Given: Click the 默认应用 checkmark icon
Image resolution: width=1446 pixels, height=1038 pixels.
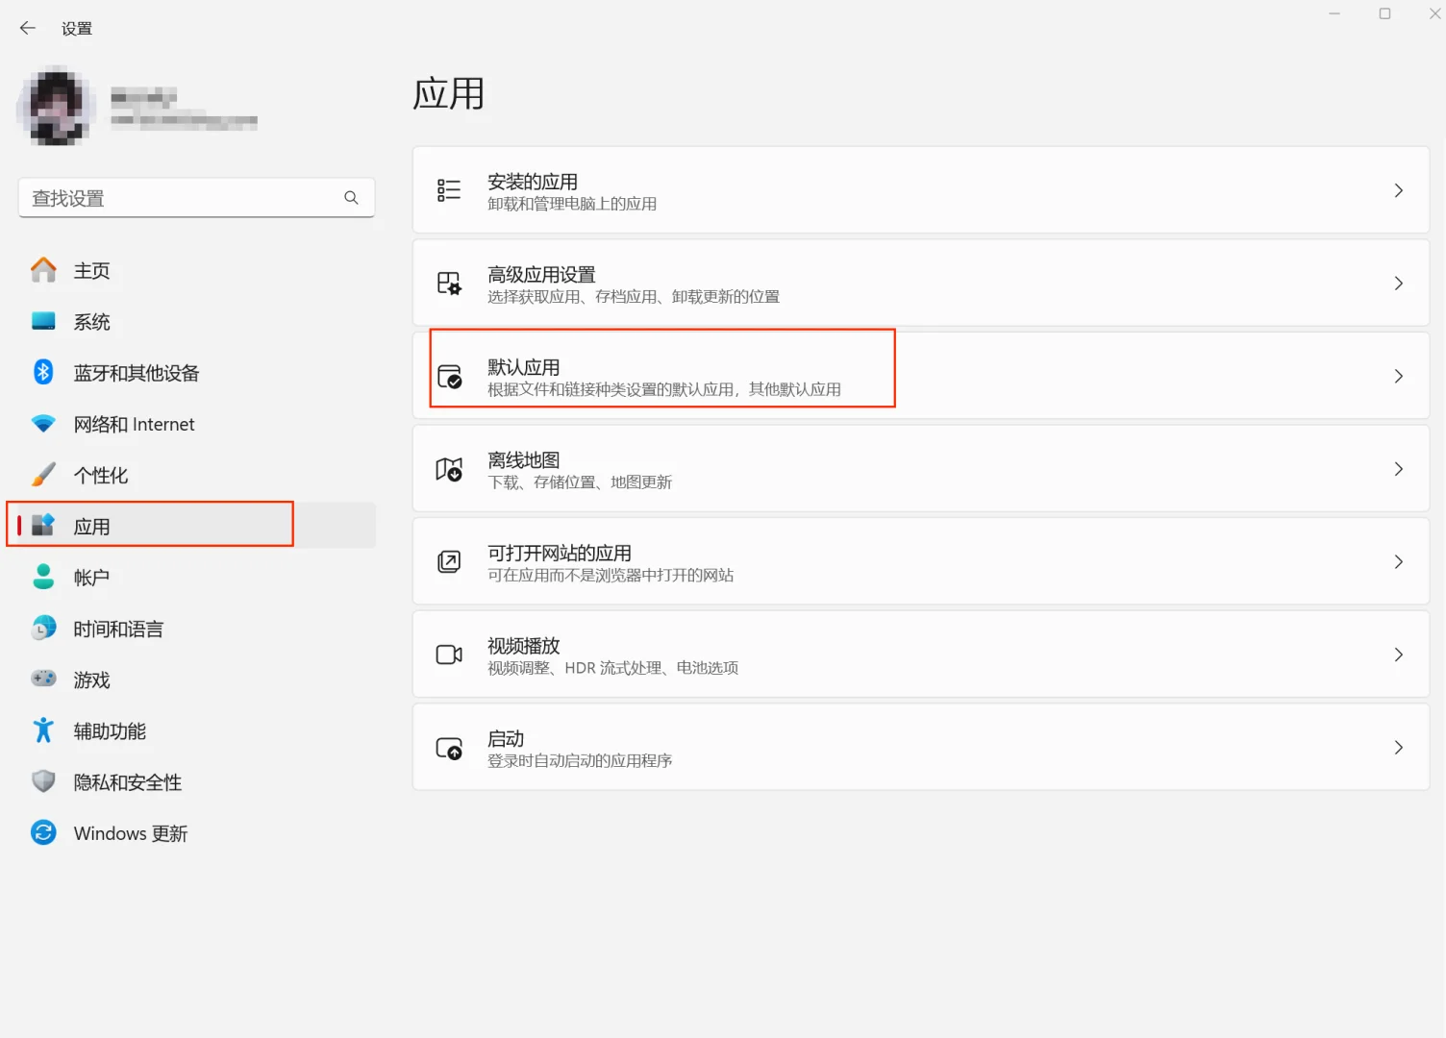Looking at the screenshot, I should 448,376.
